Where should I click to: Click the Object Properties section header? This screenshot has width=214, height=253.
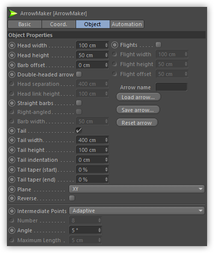107,35
